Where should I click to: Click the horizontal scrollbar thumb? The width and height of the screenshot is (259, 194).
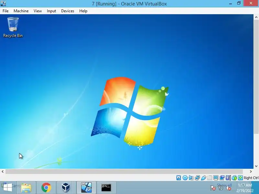(124, 171)
